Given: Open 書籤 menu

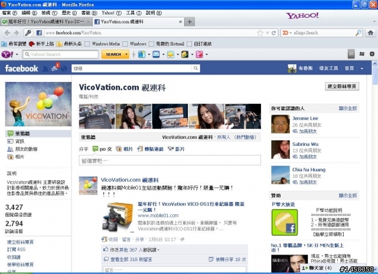Looking at the screenshot, I should point(89,13).
